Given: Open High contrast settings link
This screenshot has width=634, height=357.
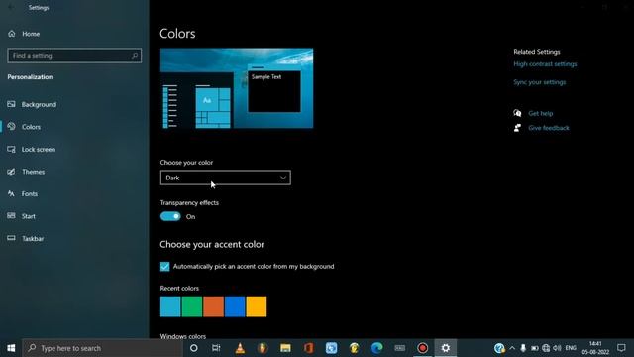Looking at the screenshot, I should [x=545, y=63].
